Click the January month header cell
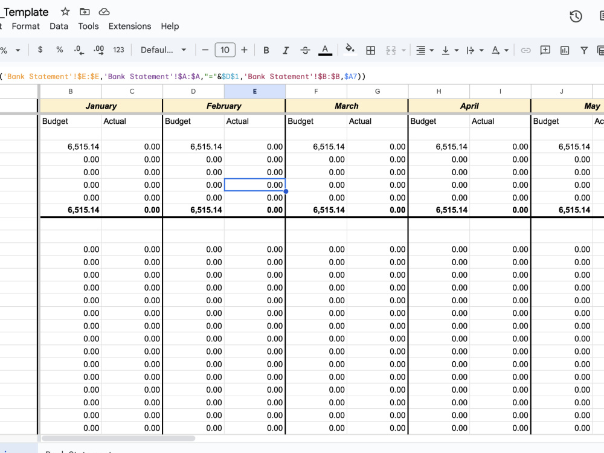The width and height of the screenshot is (604, 453). point(101,106)
